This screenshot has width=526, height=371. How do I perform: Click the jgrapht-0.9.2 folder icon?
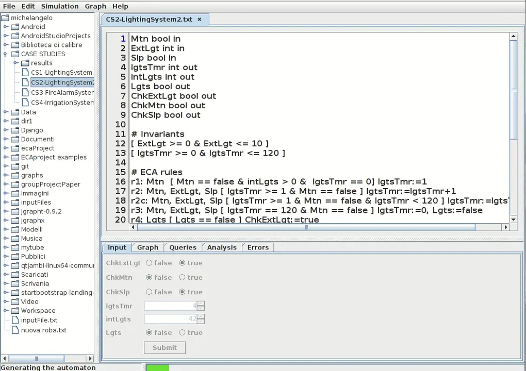coord(15,211)
